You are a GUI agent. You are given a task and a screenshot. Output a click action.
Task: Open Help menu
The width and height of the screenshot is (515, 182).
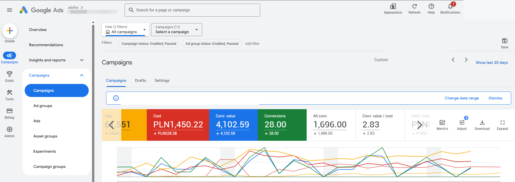(x=431, y=9)
